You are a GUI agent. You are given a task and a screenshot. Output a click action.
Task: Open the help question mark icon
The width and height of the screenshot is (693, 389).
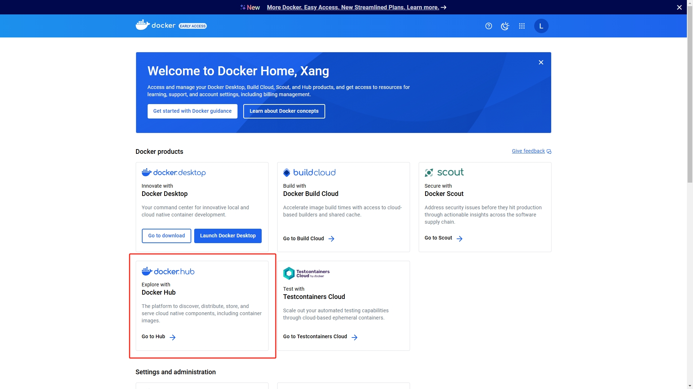pos(489,26)
